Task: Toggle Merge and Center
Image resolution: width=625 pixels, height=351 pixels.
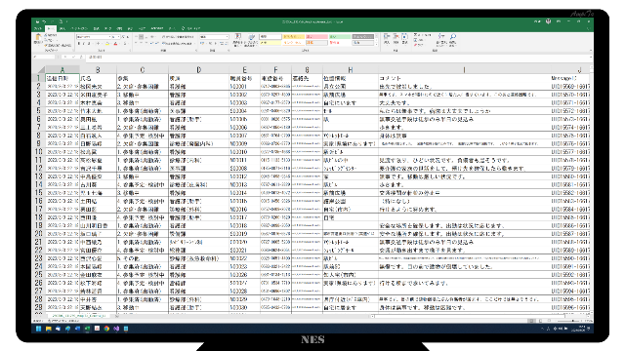Action: 178,43
